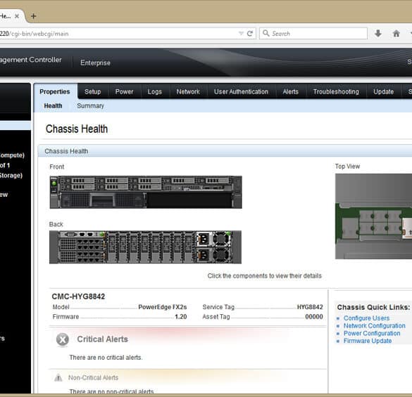
Task: Click the Non-Critical Alerts heading
Action: (x=93, y=377)
